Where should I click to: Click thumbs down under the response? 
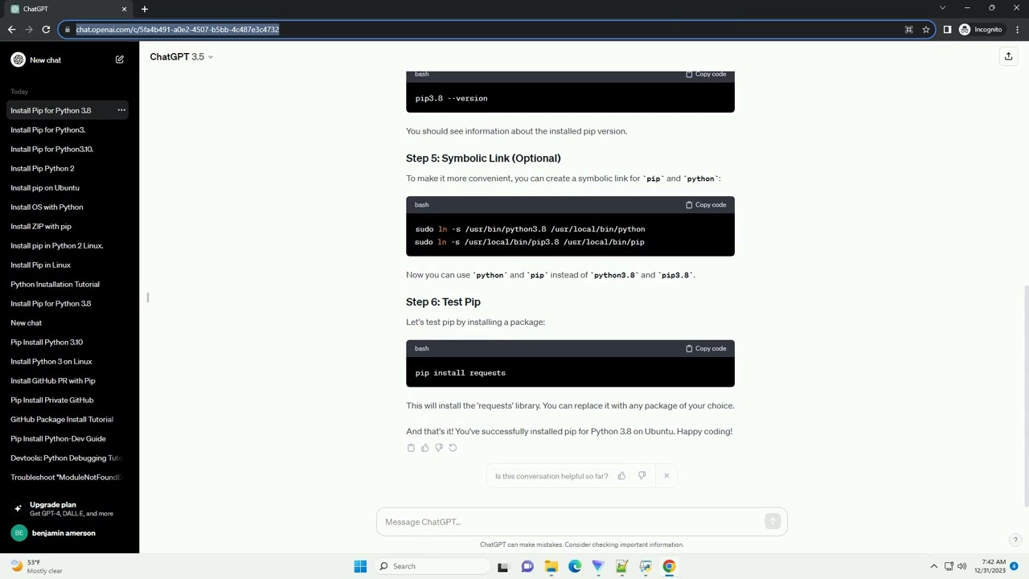tap(439, 448)
